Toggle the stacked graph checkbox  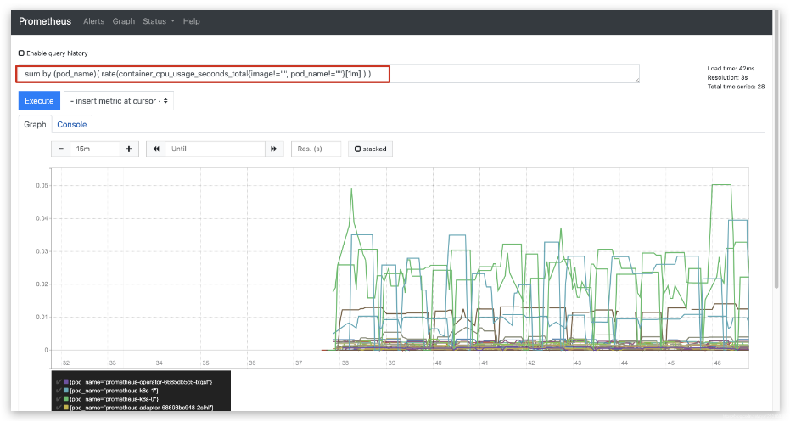click(357, 149)
